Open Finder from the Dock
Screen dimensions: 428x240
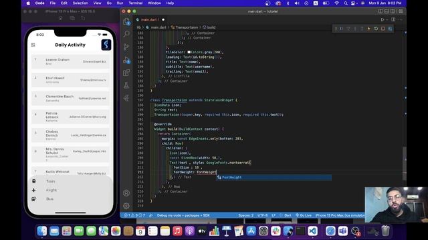(x=42, y=231)
